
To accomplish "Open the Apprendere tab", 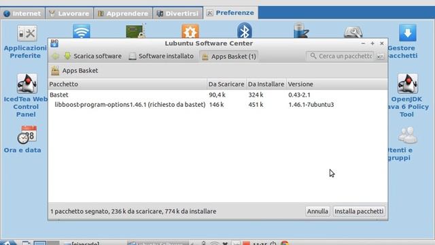I will (x=123, y=14).
